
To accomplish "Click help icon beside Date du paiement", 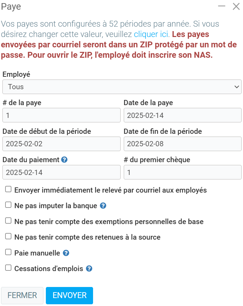I will [64, 160].
